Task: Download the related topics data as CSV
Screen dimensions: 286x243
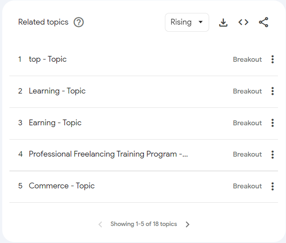Action: coord(223,22)
